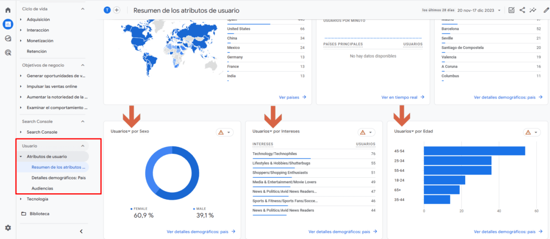Open the Insights sparkline icon
This screenshot has height=239, width=550.
pyautogui.click(x=533, y=10)
